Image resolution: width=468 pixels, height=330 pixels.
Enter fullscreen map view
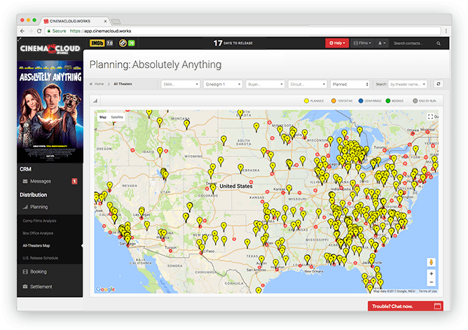(x=430, y=117)
